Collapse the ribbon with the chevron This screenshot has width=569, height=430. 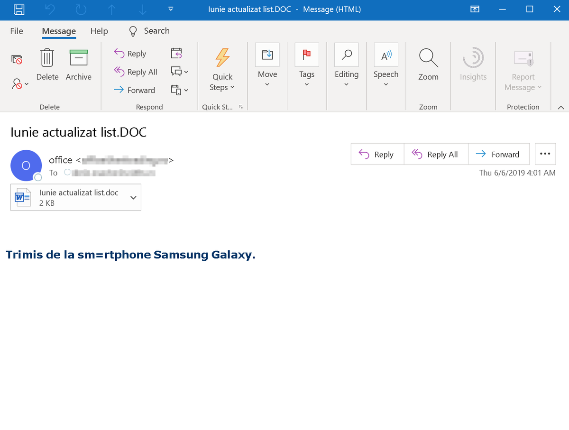tap(561, 107)
